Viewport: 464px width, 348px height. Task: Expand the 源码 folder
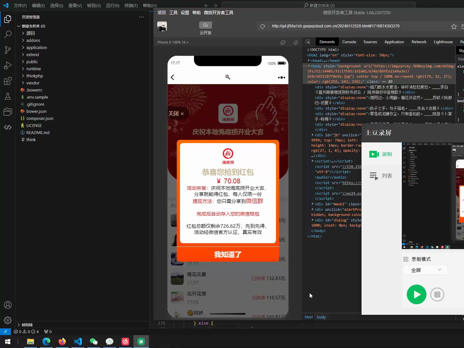[31, 33]
